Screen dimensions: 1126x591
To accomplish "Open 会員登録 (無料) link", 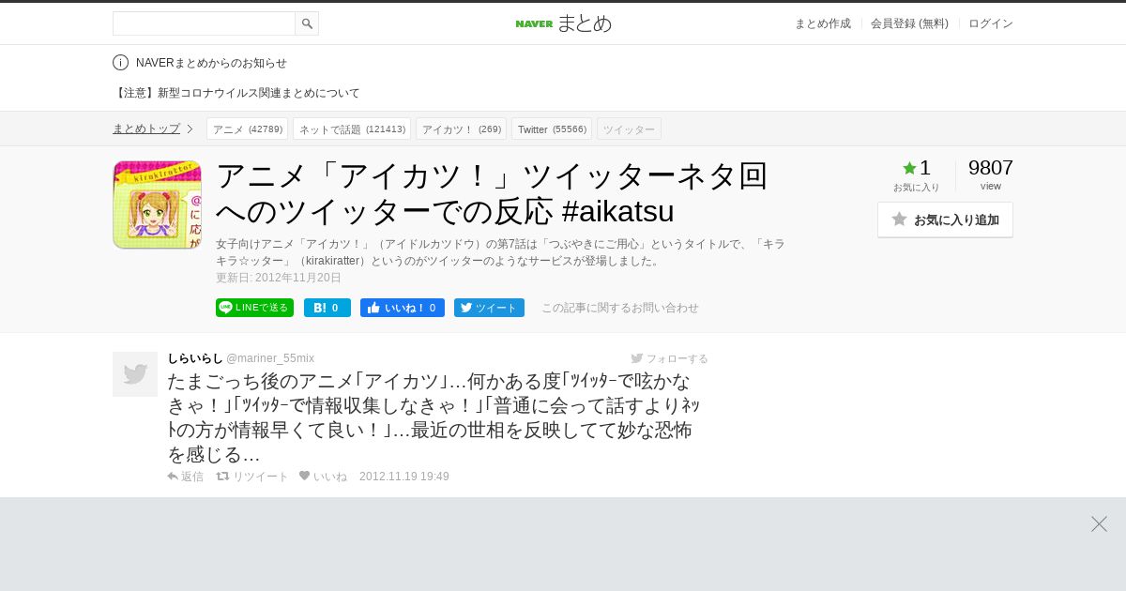I will pos(909,23).
